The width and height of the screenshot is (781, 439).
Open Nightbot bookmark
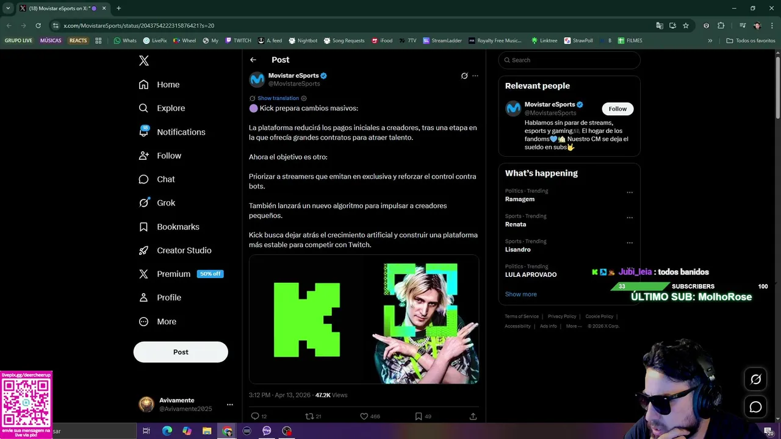click(x=303, y=41)
